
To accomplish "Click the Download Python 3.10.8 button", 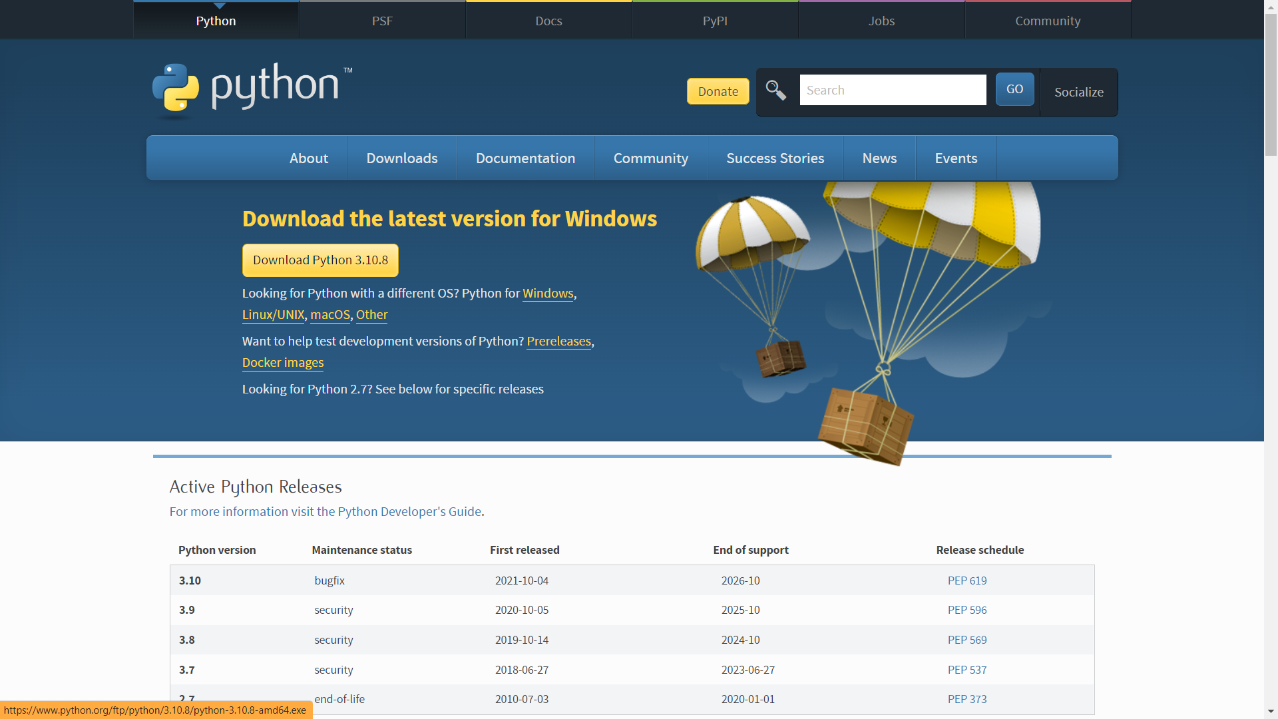I will click(320, 260).
